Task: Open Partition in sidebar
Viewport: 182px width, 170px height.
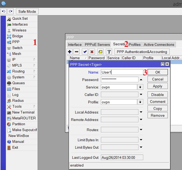Action: 22,124
